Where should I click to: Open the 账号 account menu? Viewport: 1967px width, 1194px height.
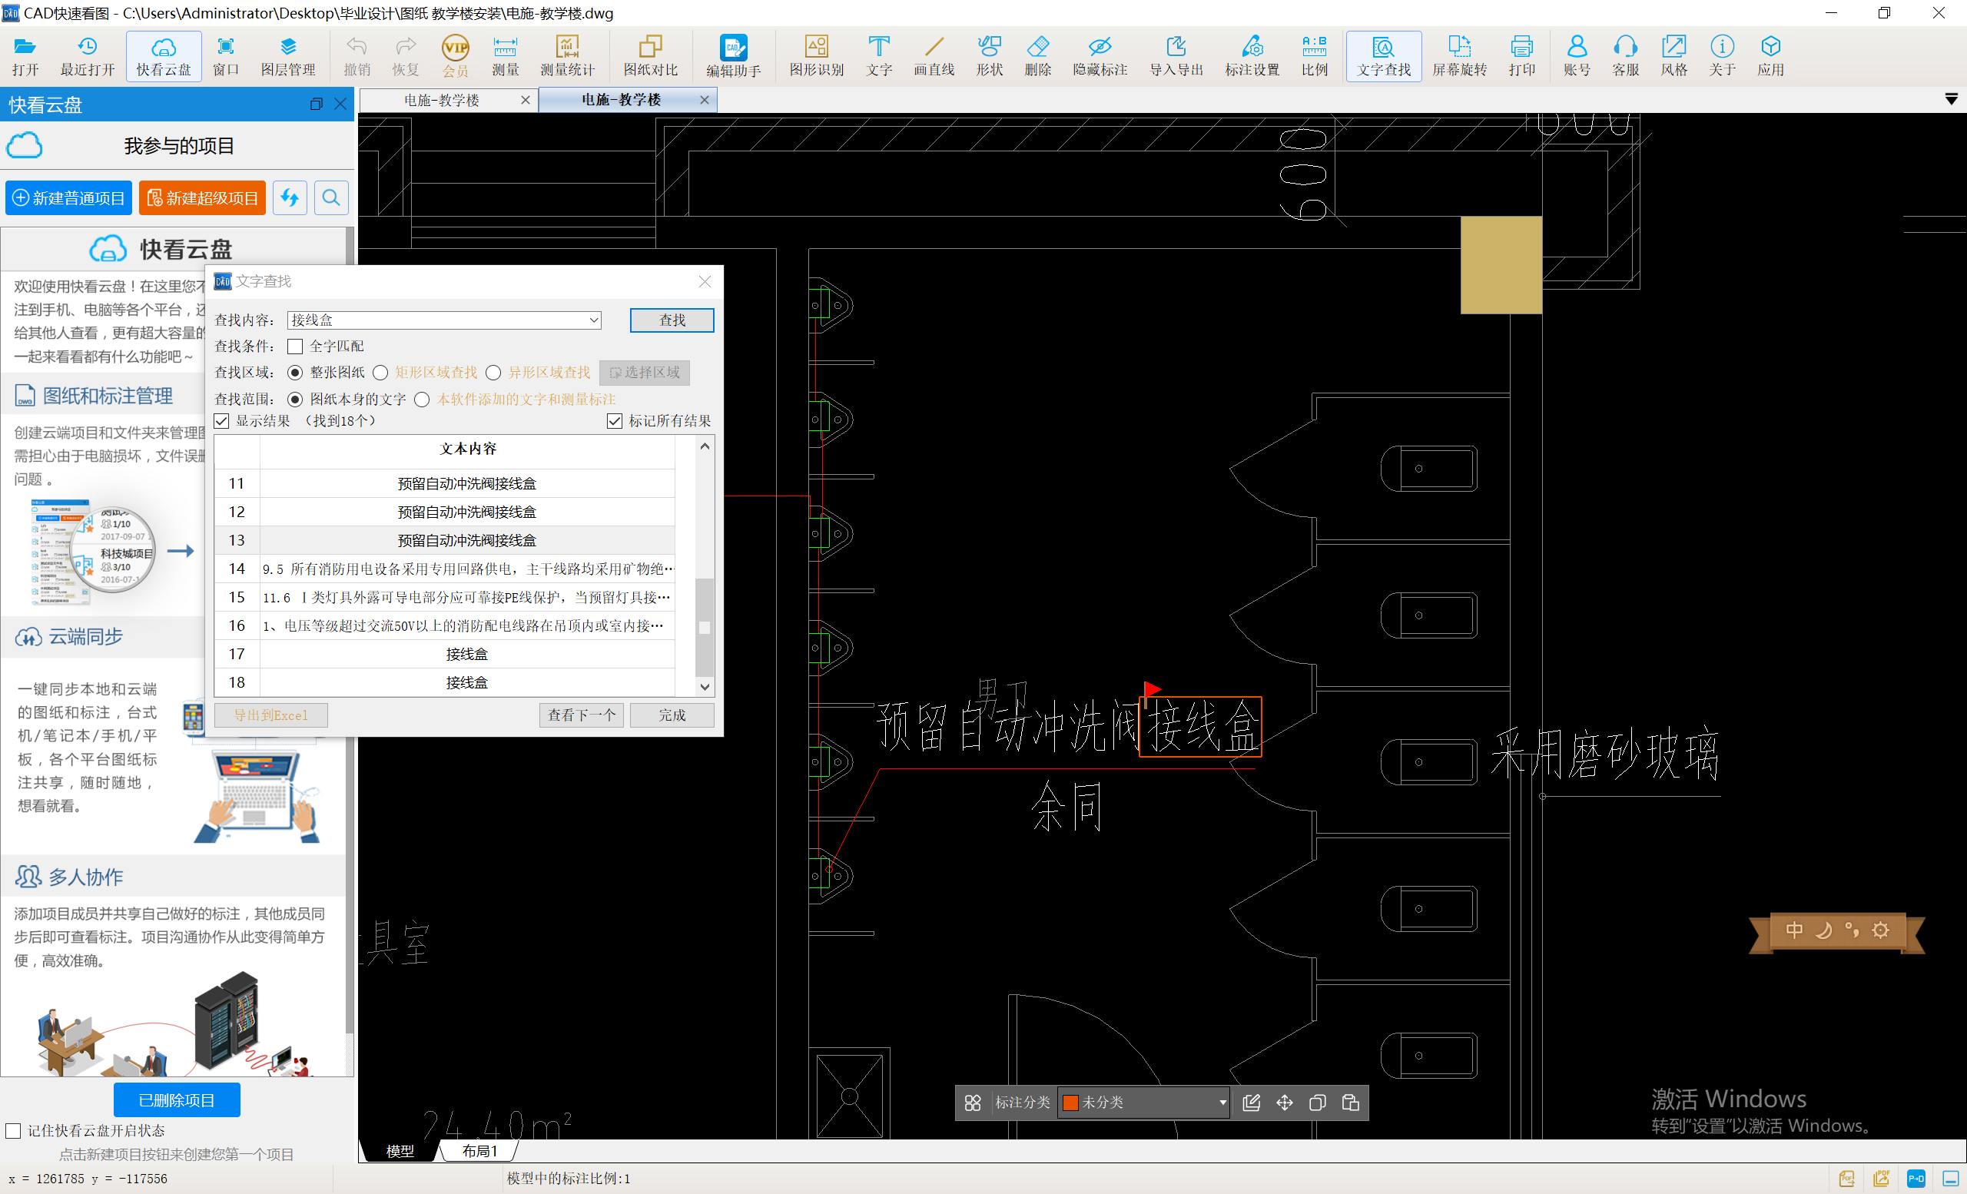1577,56
